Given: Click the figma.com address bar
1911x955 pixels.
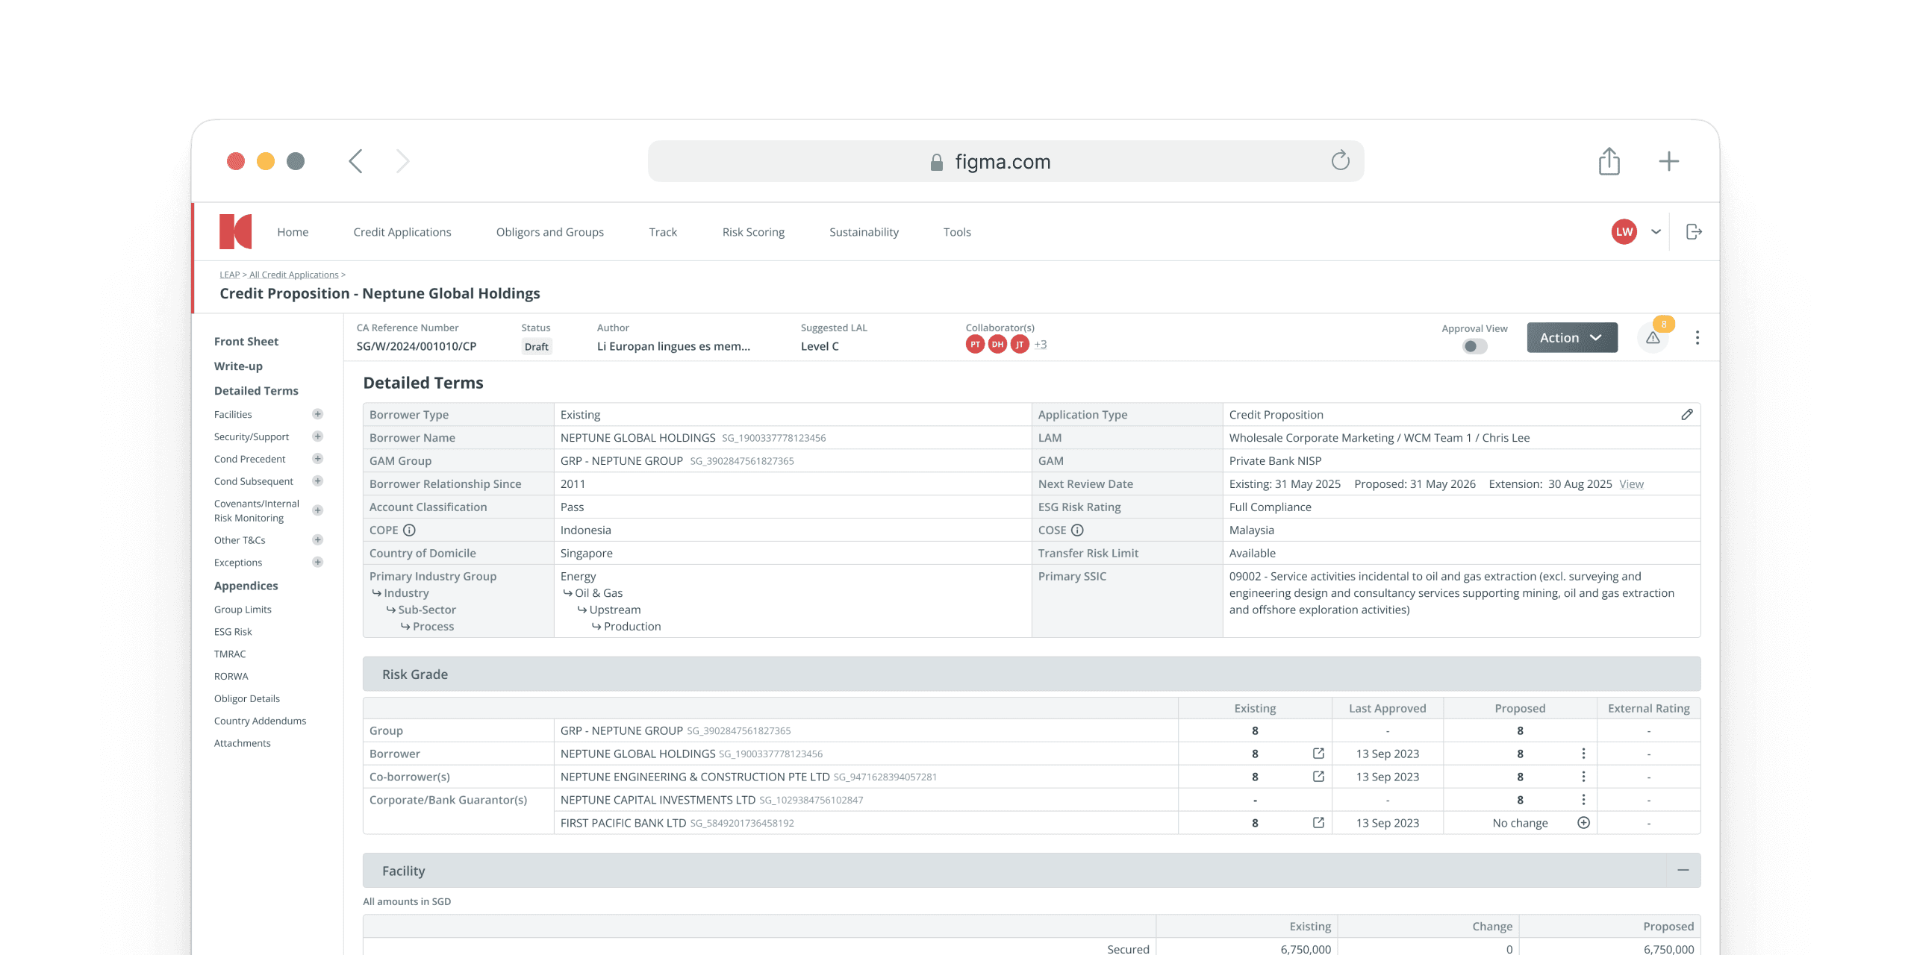Looking at the screenshot, I should point(1005,161).
